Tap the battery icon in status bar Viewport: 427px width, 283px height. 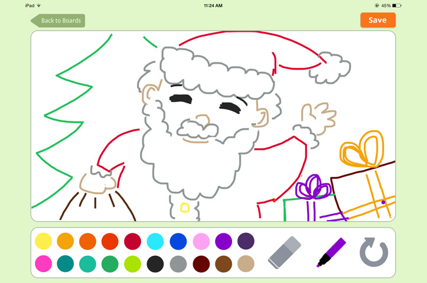click(x=397, y=5)
